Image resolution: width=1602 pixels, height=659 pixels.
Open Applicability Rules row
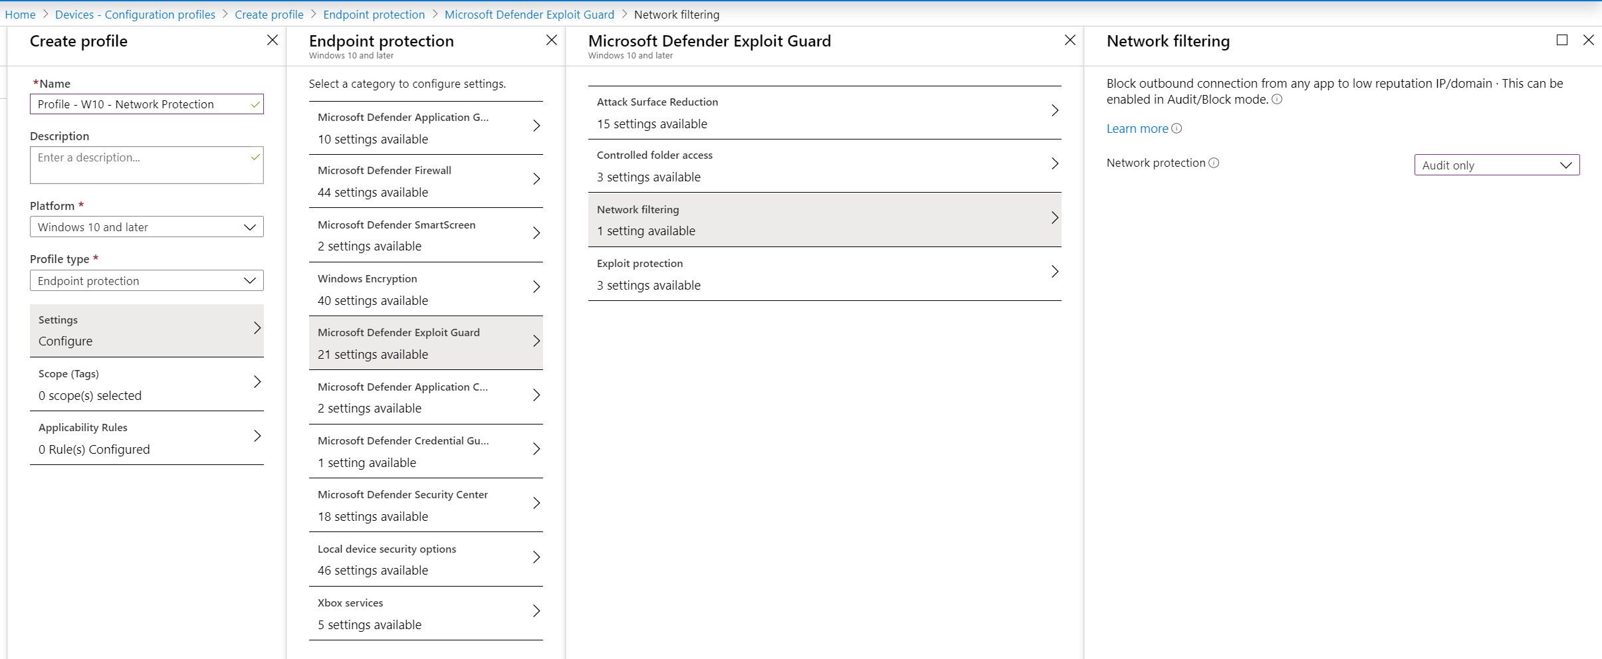coord(147,438)
